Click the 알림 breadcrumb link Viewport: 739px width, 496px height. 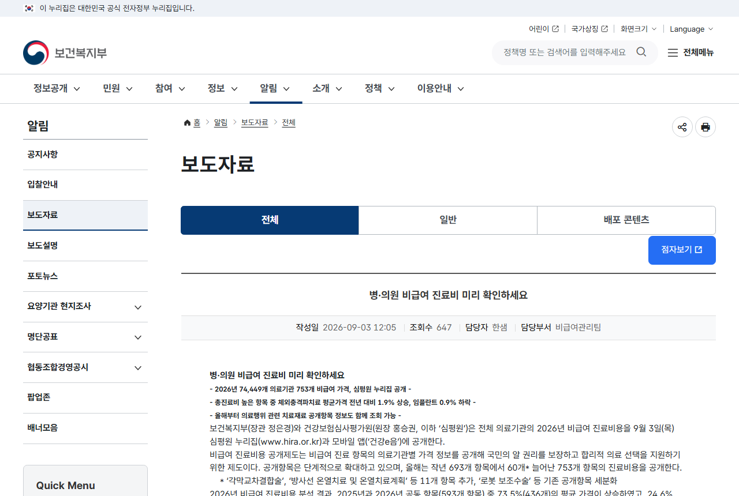(x=221, y=123)
